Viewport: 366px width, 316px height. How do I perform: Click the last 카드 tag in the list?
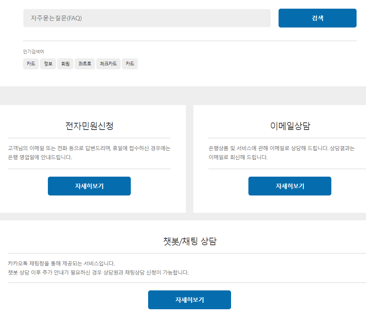click(130, 64)
